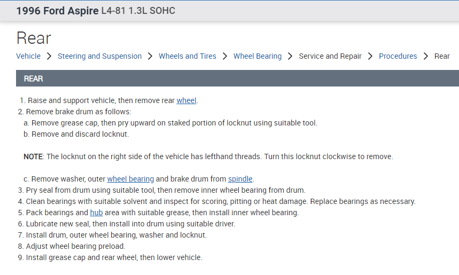Click the chevron after Procedures breadcrumb
The height and width of the screenshot is (275, 459).
coord(426,56)
